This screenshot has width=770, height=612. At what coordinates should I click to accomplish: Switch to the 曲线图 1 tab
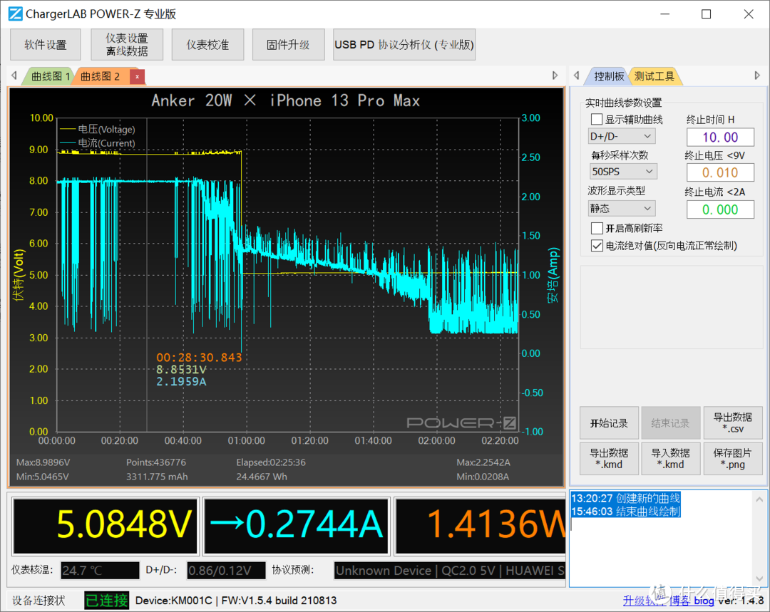(50, 76)
